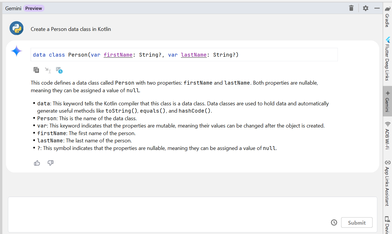The width and height of the screenshot is (392, 234).
Task: Insert generated code at cursor
Action: point(47,70)
